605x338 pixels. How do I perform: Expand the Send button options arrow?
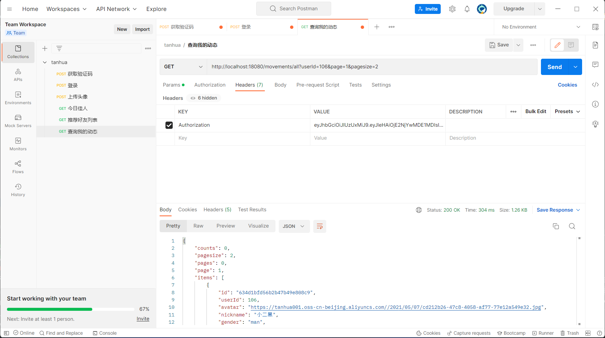pyautogui.click(x=575, y=67)
